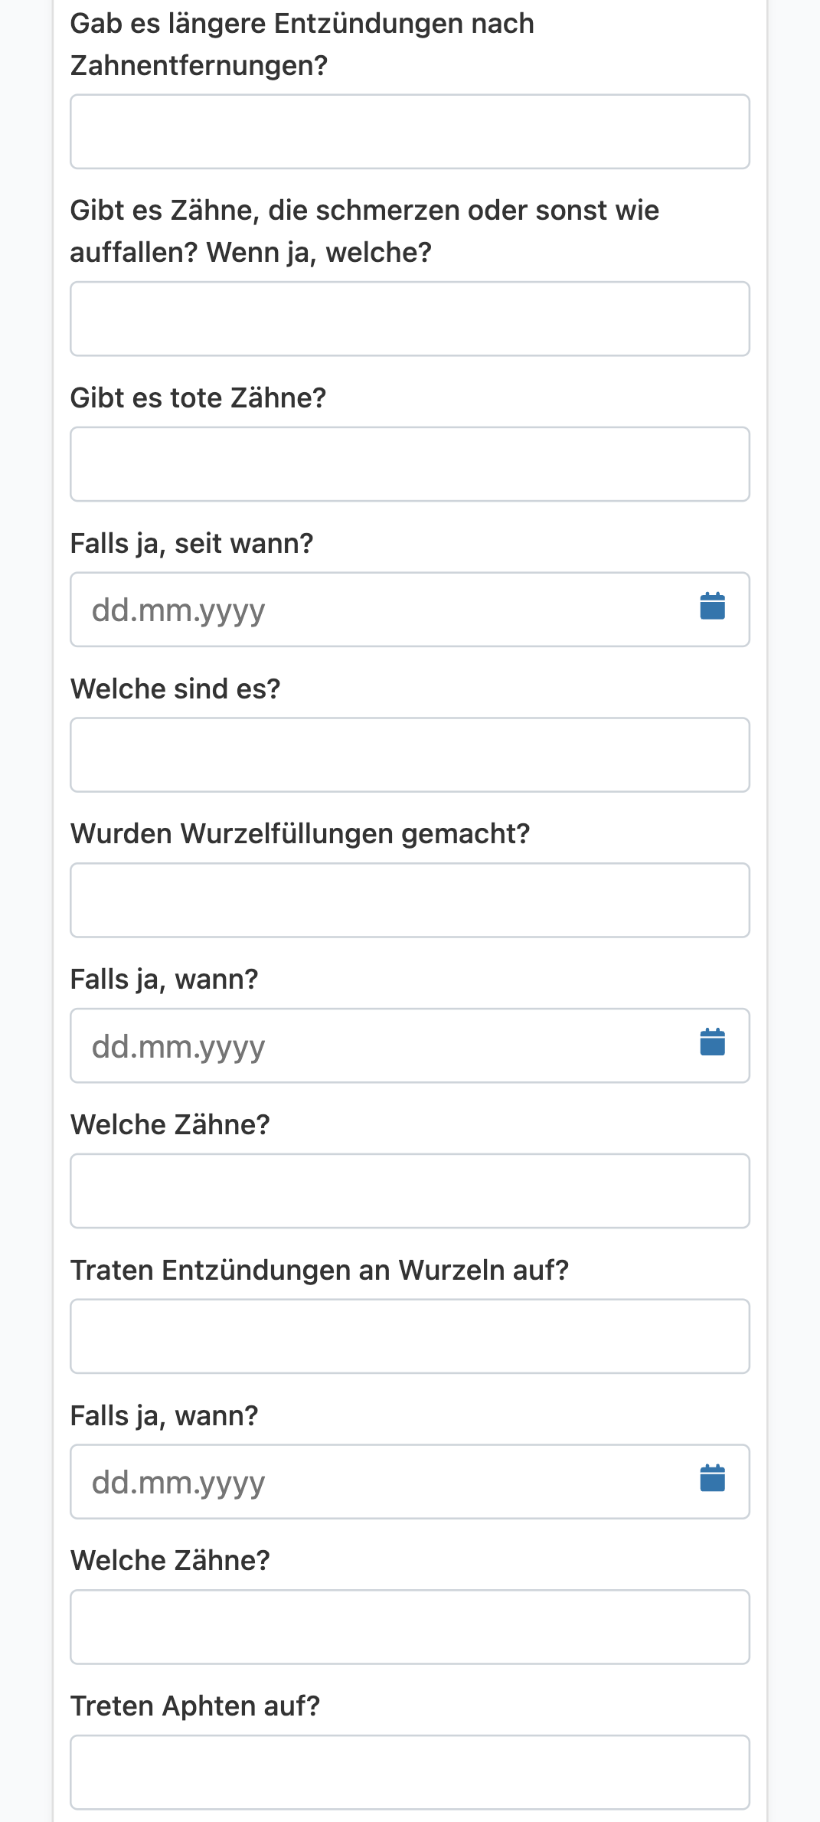Click the 'Gibt es tote Zähne?' label

tap(198, 398)
